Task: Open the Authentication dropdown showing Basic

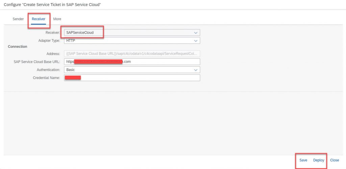Action: (x=132, y=70)
